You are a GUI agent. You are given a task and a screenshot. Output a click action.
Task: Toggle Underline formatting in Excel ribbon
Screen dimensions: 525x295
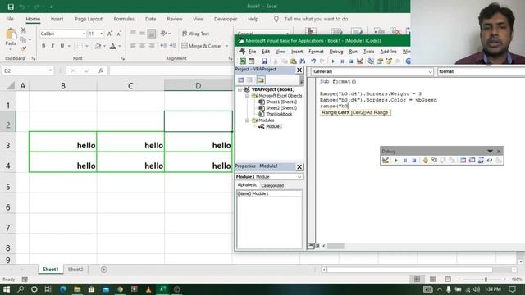pos(62,46)
